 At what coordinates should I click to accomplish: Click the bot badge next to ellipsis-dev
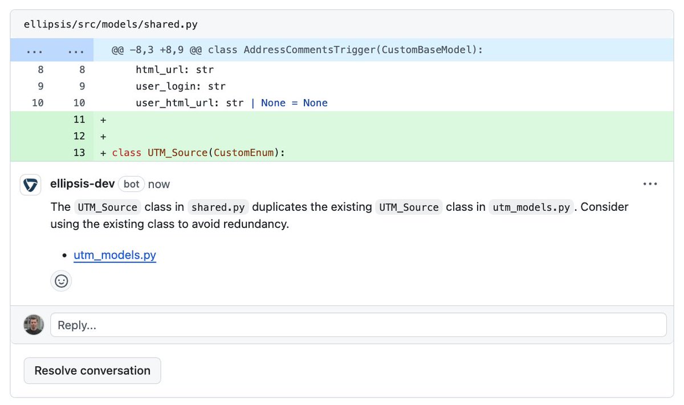(131, 184)
